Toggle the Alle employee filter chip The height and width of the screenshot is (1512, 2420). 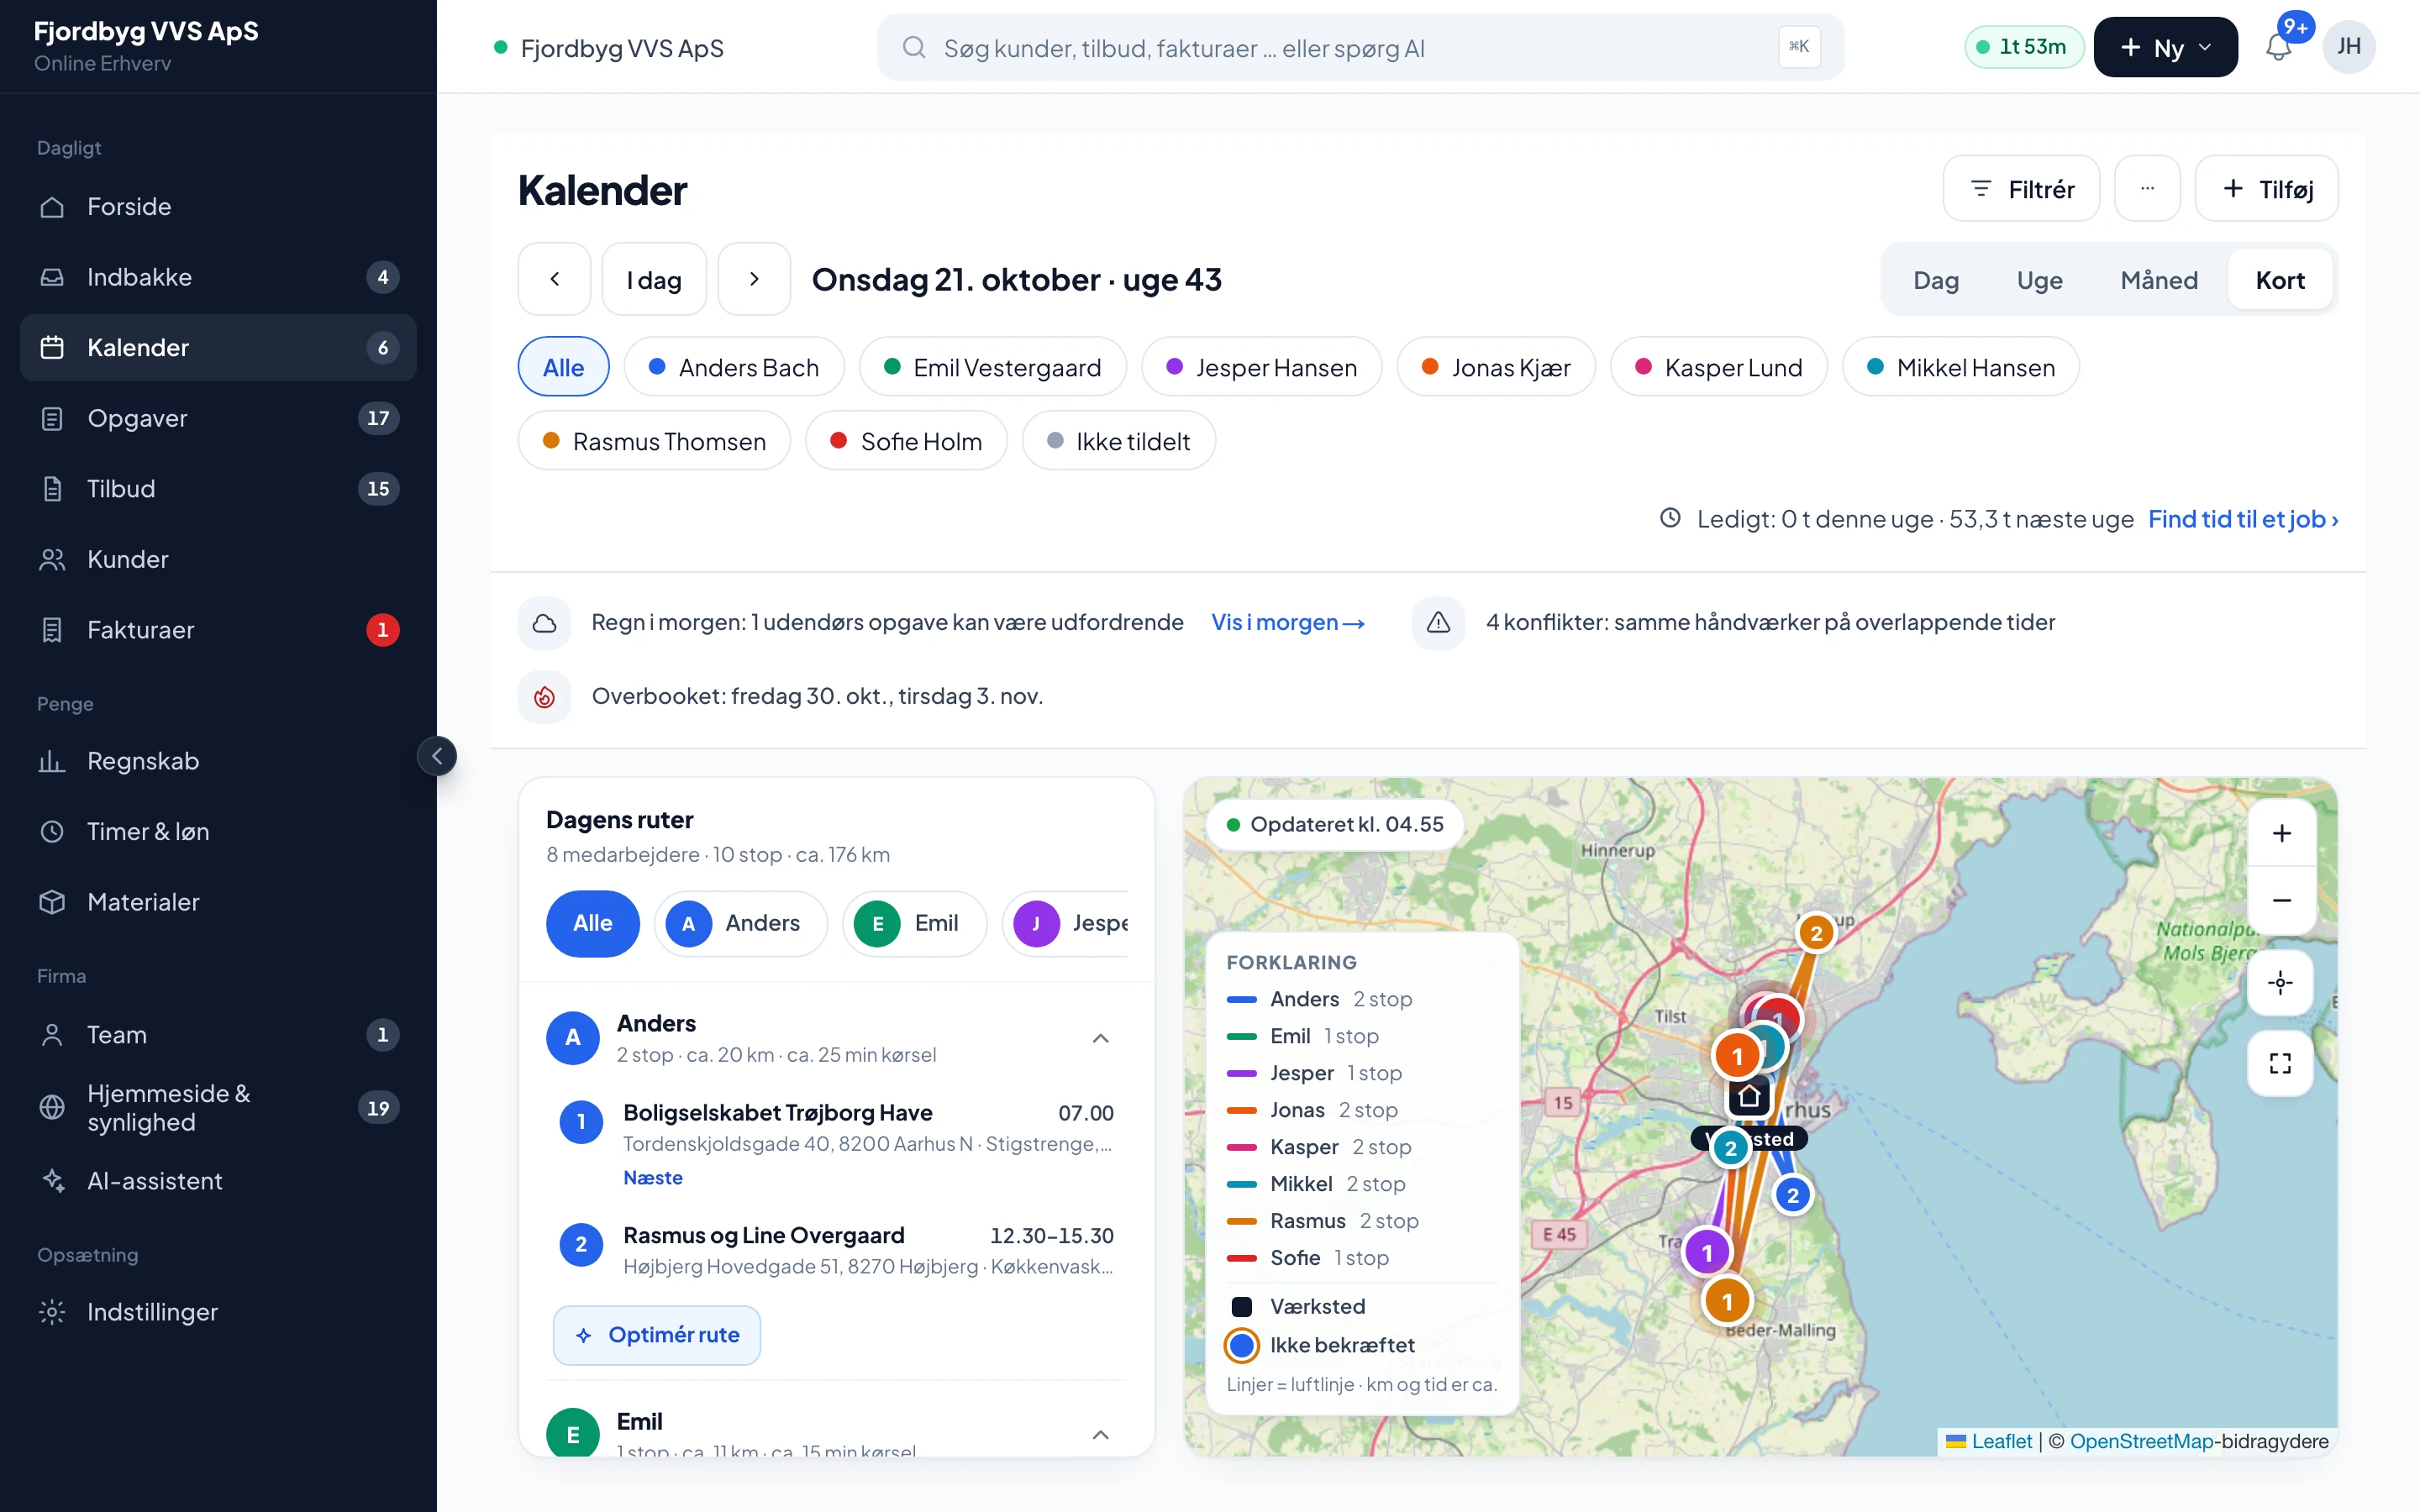coord(563,367)
